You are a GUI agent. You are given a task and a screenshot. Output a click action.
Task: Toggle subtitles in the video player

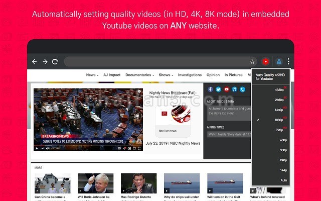click(x=119, y=148)
